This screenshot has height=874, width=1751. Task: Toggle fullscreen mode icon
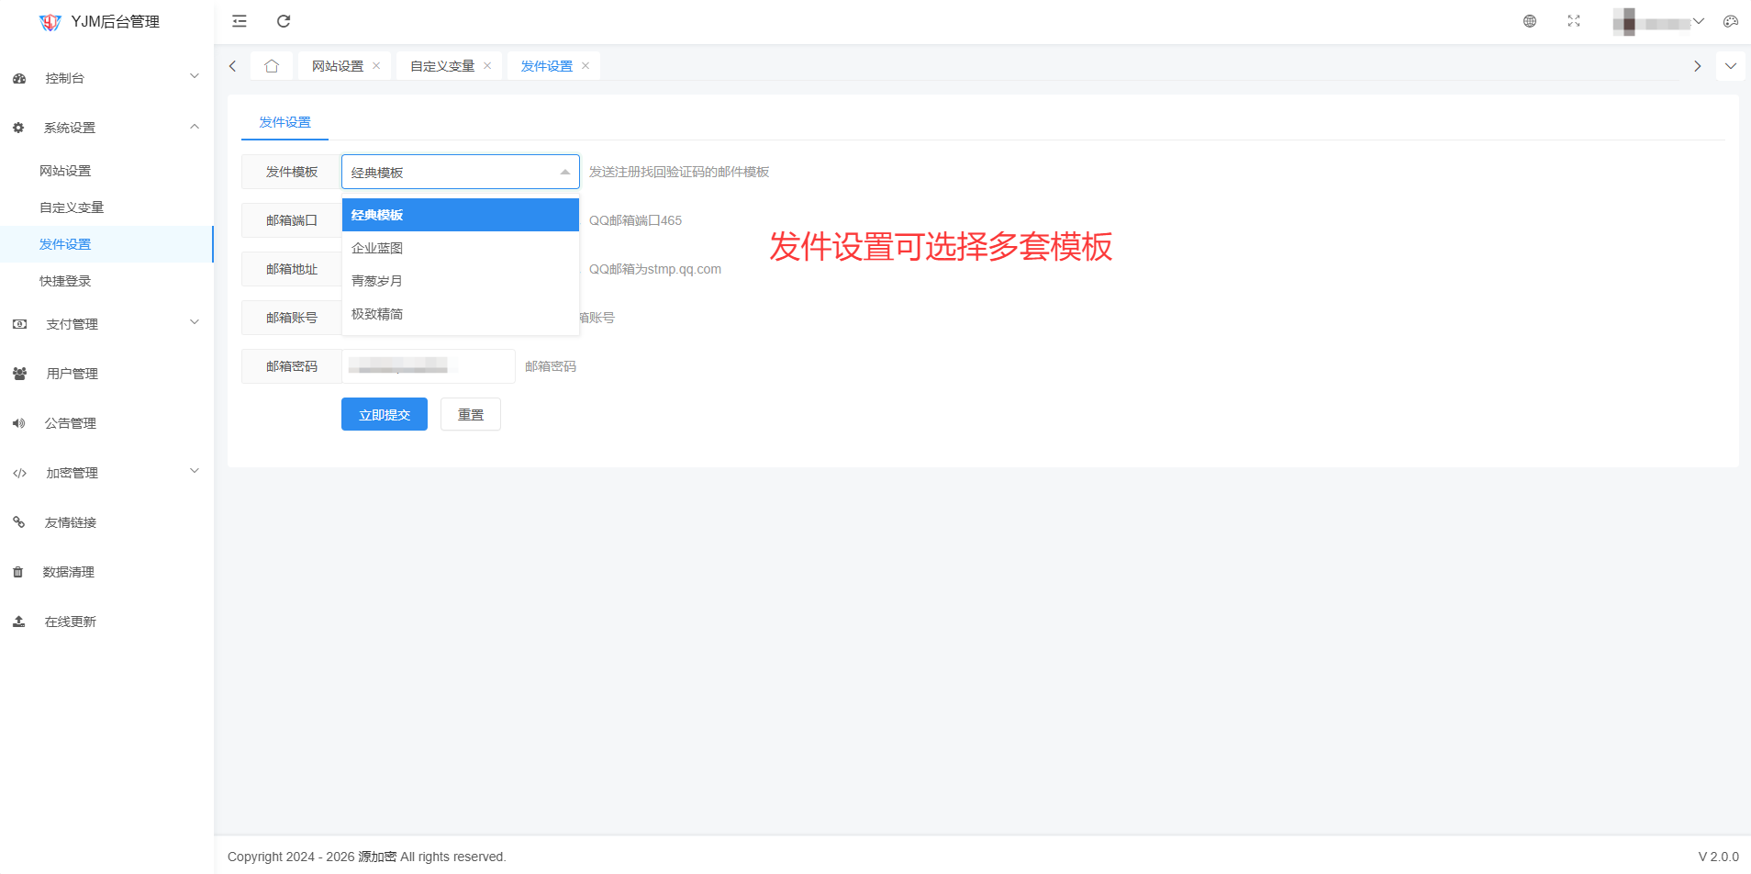pyautogui.click(x=1574, y=21)
